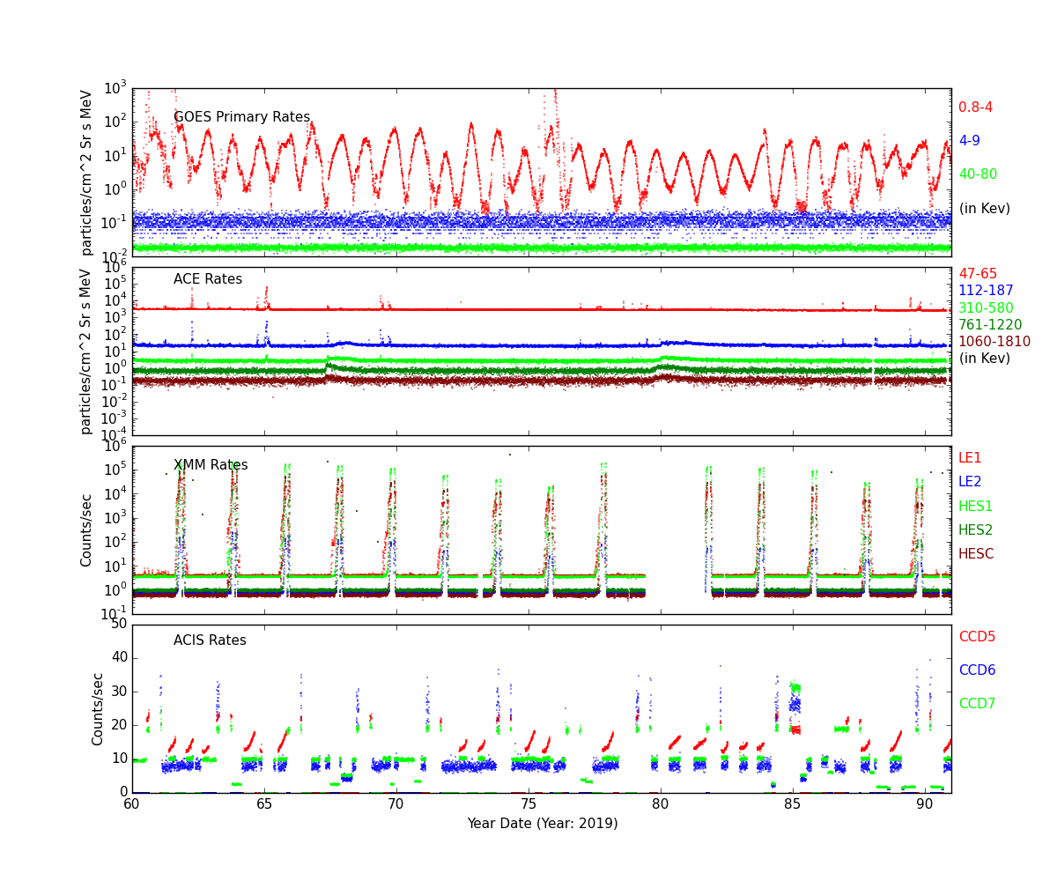Click the CCD7 legend label

pos(977,704)
